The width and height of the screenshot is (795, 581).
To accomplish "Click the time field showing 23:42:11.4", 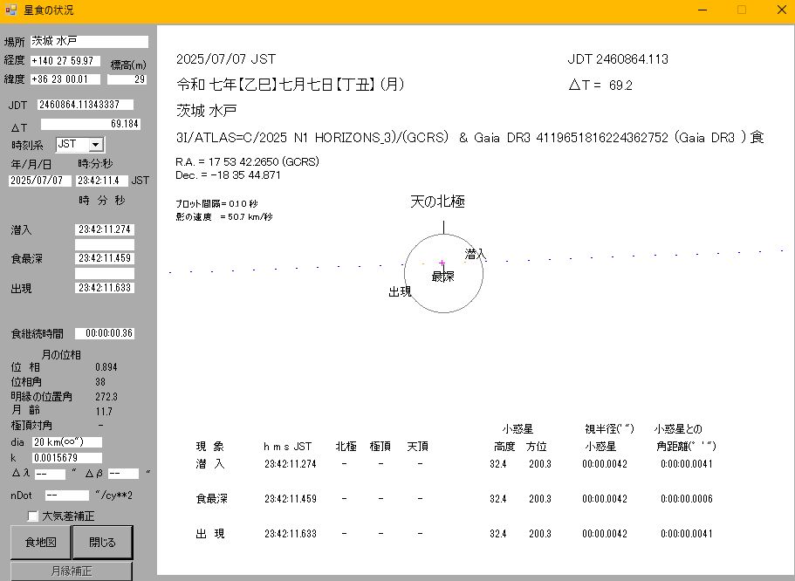I will [x=101, y=181].
